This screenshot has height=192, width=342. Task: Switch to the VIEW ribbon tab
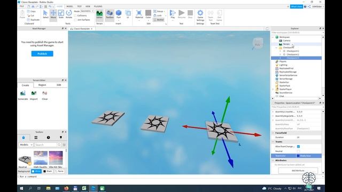(88, 6)
